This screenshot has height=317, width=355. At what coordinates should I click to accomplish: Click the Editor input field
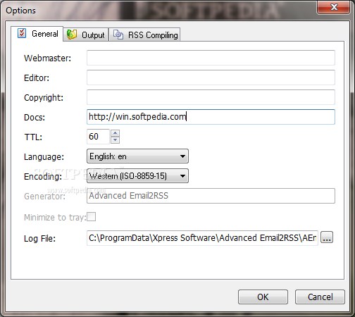coord(211,77)
